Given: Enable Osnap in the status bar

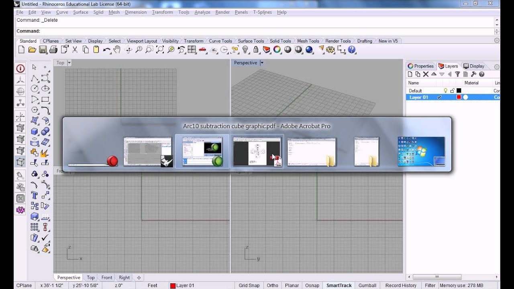Looking at the screenshot, I should click(312, 285).
